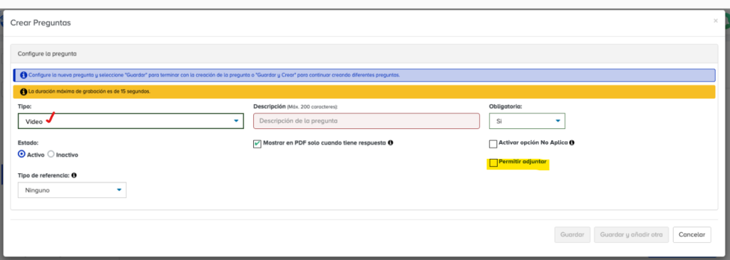Viewport: 730px width, 260px height.
Task: Click info icon next to Tipo de referencia
Action: (x=74, y=175)
